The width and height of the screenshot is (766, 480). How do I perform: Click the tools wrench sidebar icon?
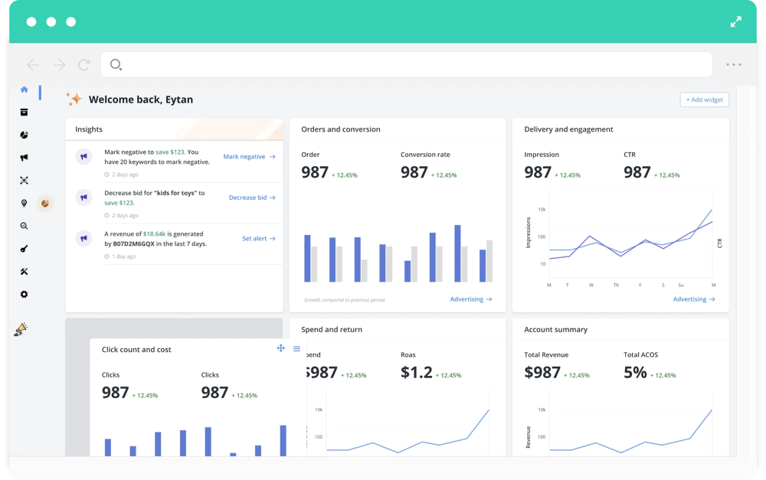coord(24,272)
